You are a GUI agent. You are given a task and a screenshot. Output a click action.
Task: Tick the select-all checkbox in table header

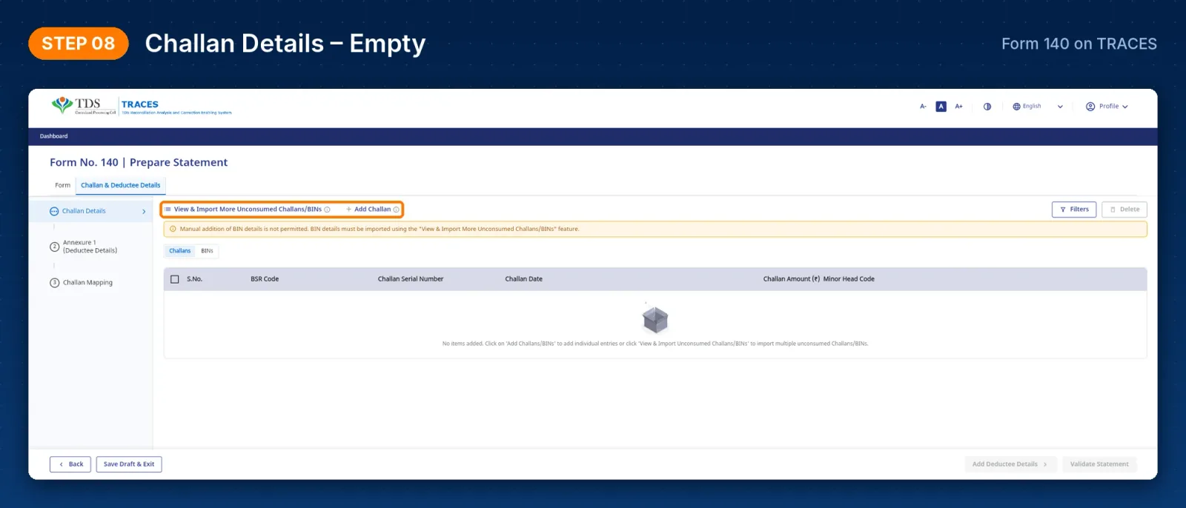[x=175, y=279]
